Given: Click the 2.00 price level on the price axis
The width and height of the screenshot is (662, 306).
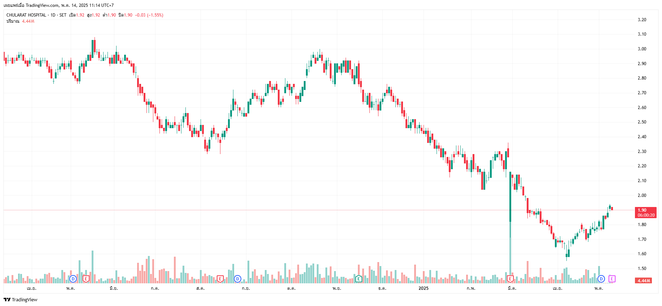Looking at the screenshot, I should (x=642, y=195).
